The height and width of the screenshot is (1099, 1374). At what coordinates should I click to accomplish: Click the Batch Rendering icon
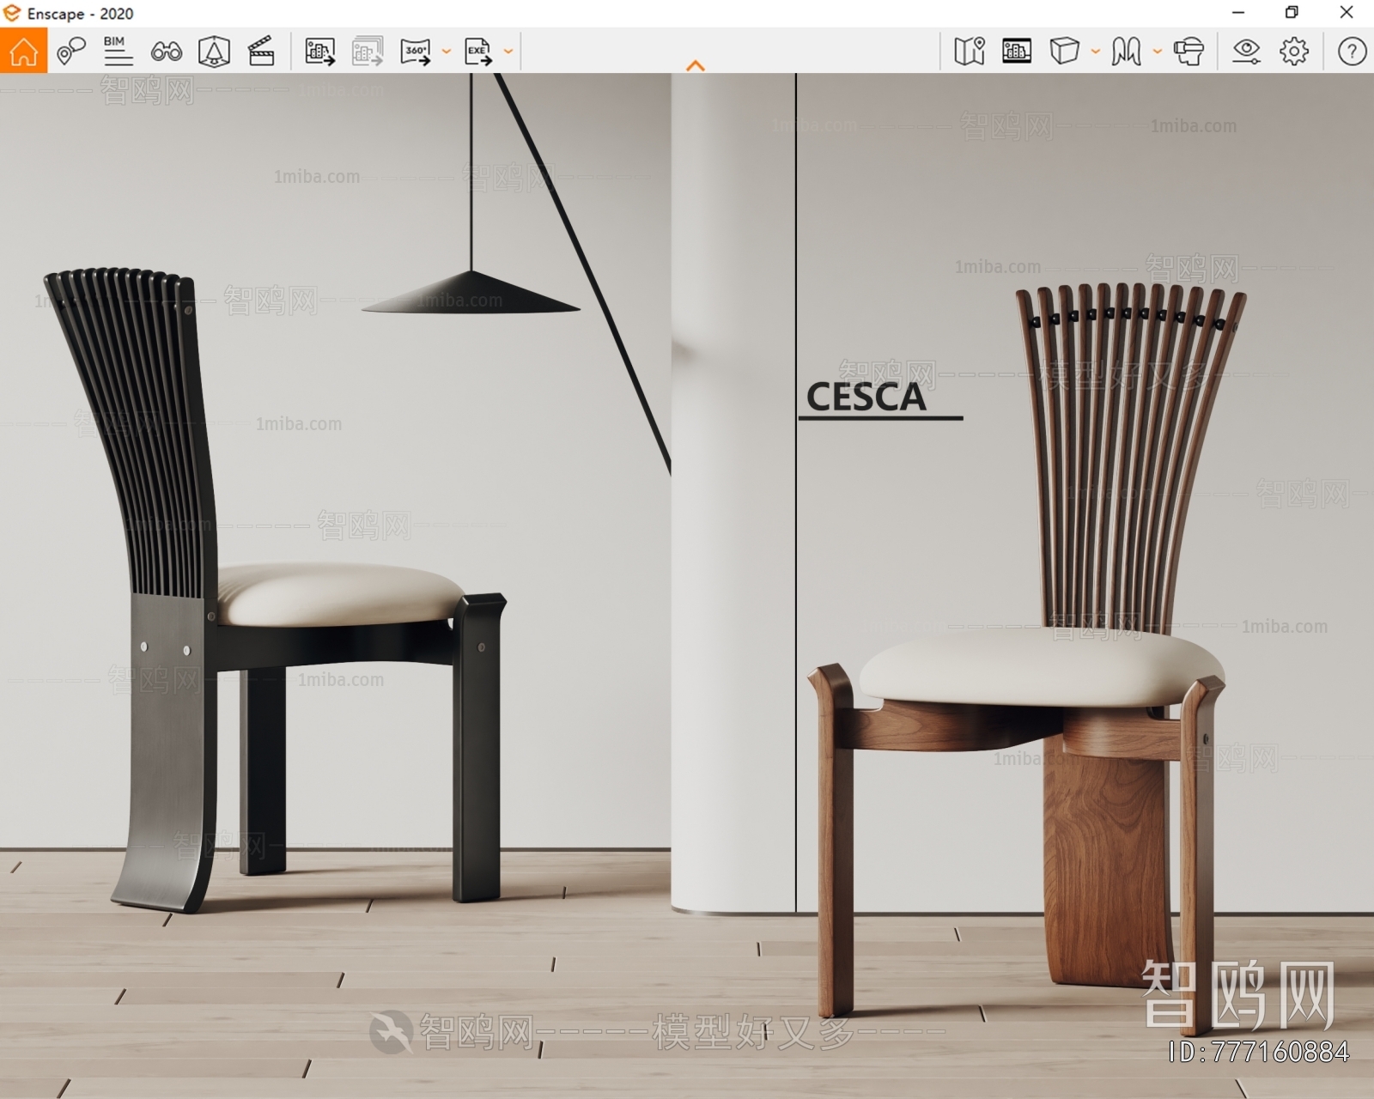[x=368, y=52]
